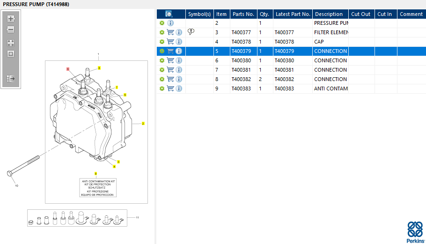Click the note symbol on item 3 row

191,32
